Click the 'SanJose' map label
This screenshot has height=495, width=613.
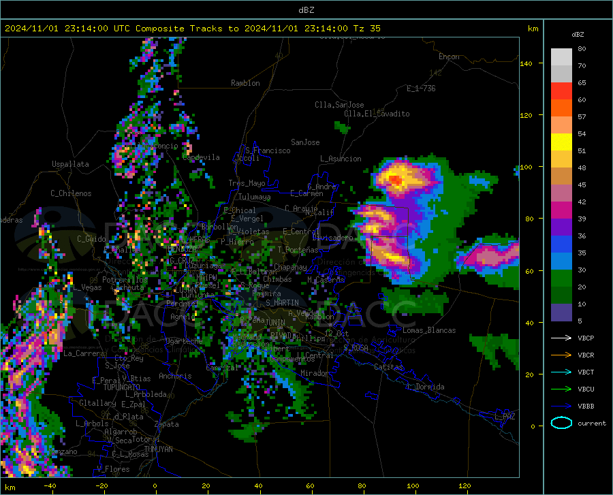point(305,142)
